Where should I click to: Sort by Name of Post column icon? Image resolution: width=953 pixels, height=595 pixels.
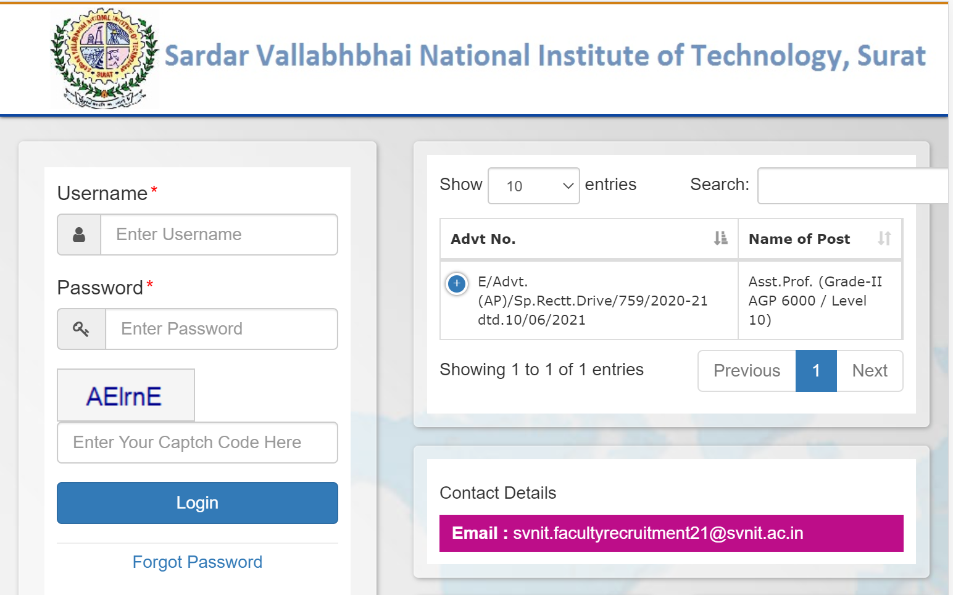click(884, 238)
